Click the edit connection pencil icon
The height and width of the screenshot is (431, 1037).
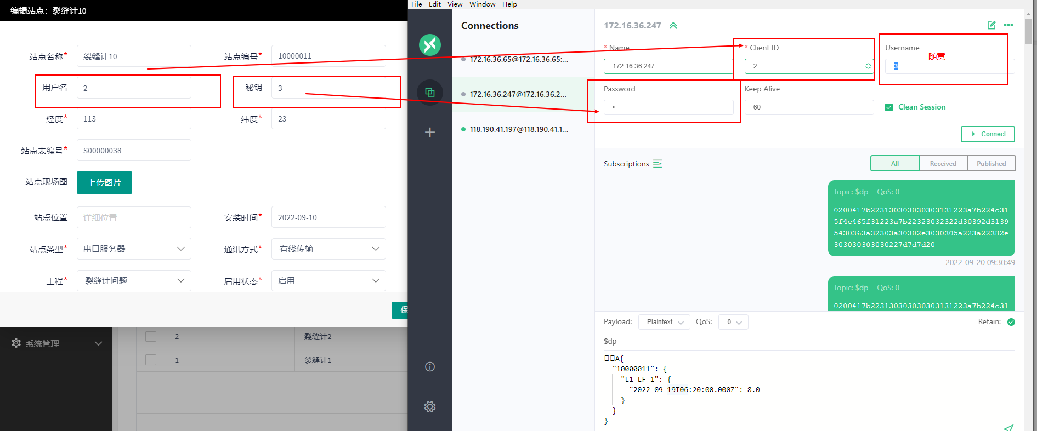coord(991,25)
